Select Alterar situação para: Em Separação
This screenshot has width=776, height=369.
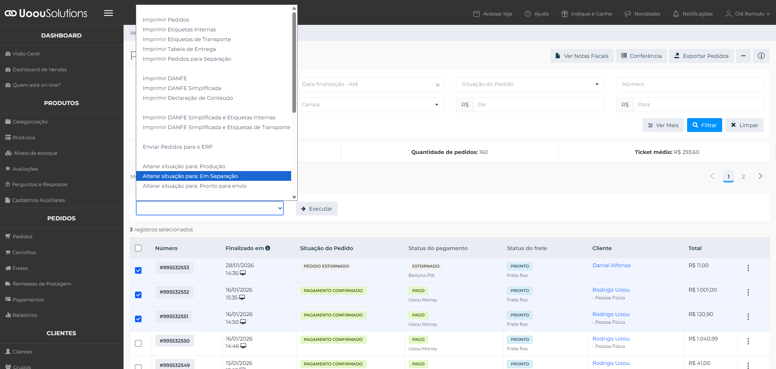(x=214, y=176)
